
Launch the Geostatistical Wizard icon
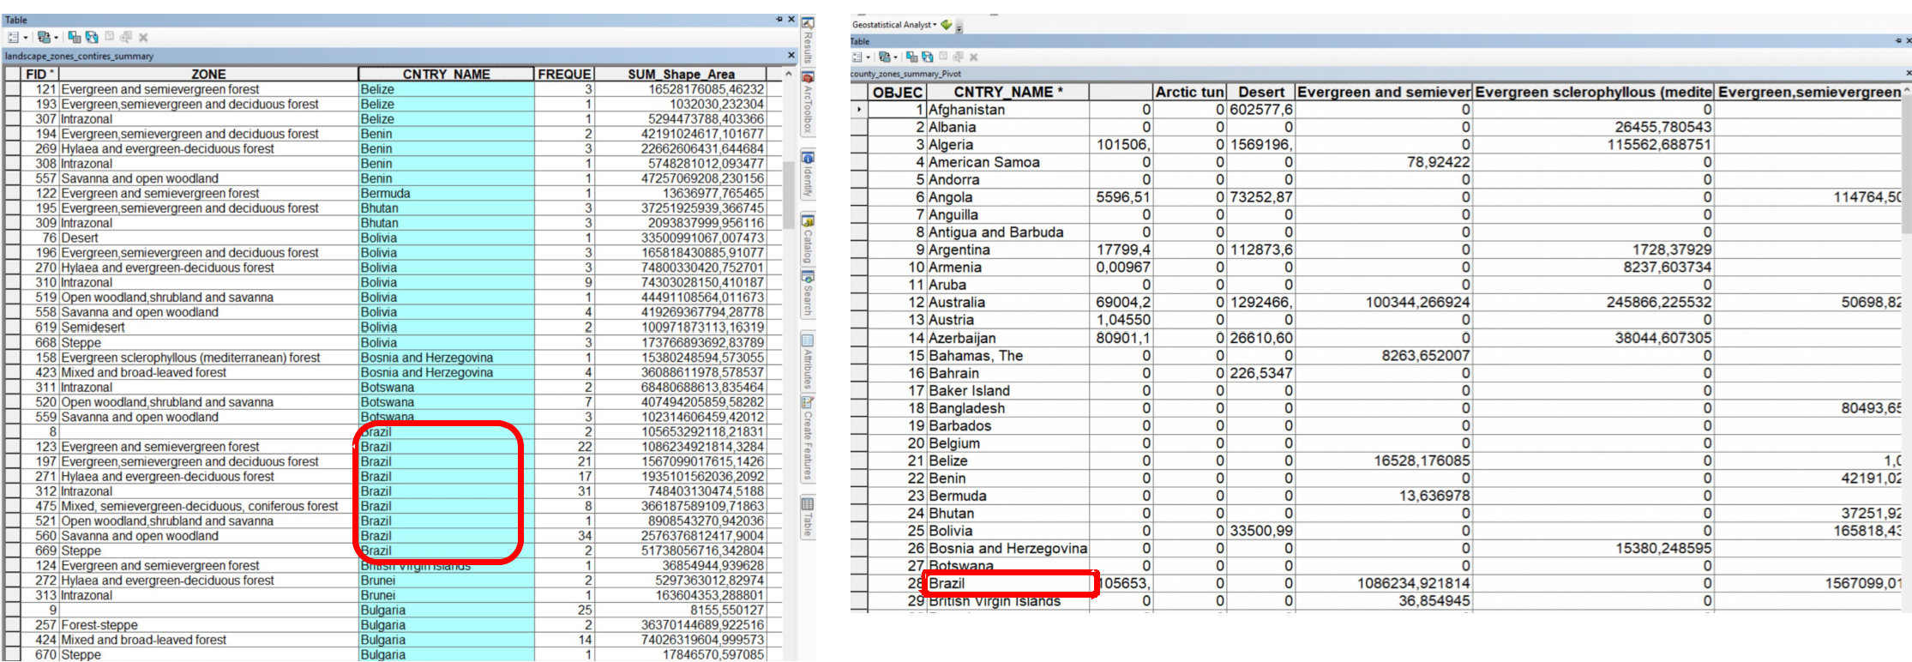coord(947,25)
